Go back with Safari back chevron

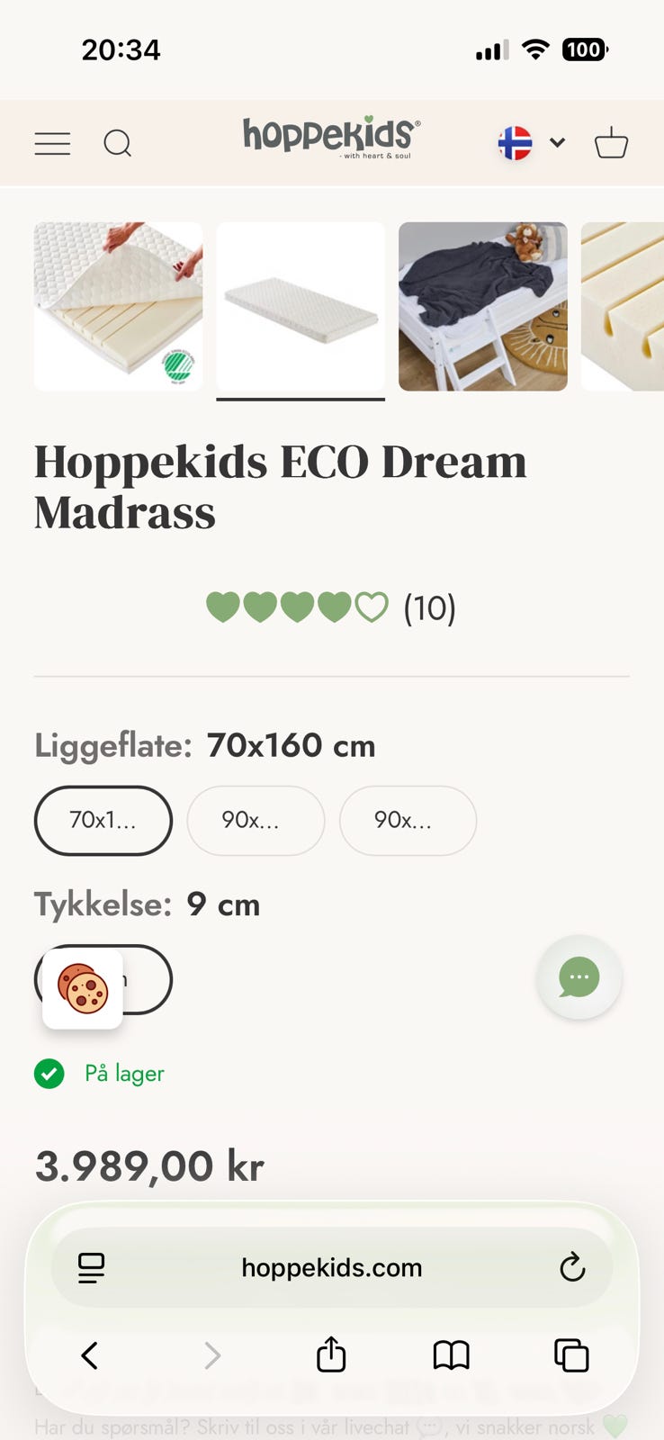coord(90,1355)
